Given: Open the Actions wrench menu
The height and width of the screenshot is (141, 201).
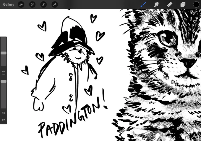Looking at the screenshot, I should tap(21, 4).
